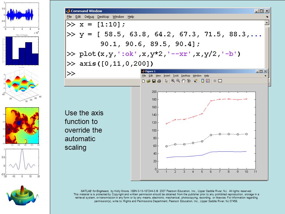
Task: Activate the Zoom Out magnifier tool
Action: 178,81
